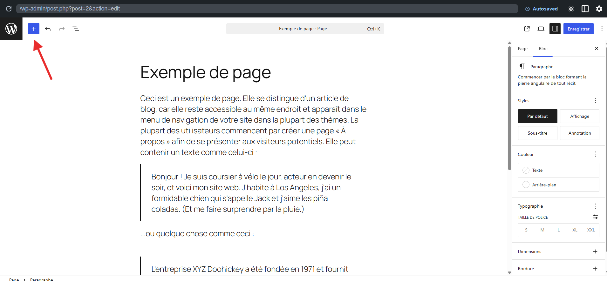Open the Texte color picker
This screenshot has height=281, width=607.
pos(559,170)
